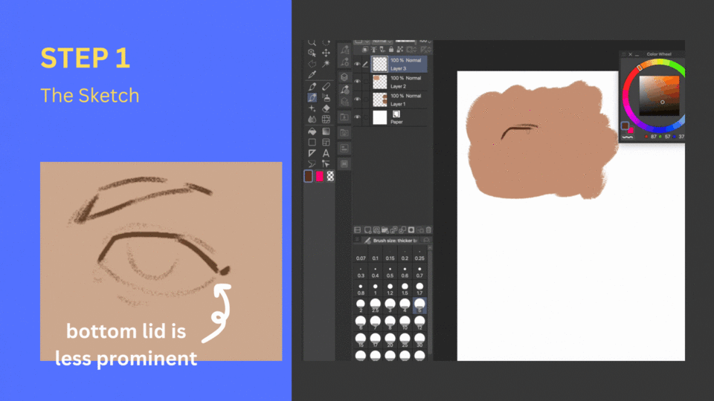Image resolution: width=714 pixels, height=401 pixels.
Task: Hide Layer 1 with its eye icon
Action: click(x=358, y=100)
